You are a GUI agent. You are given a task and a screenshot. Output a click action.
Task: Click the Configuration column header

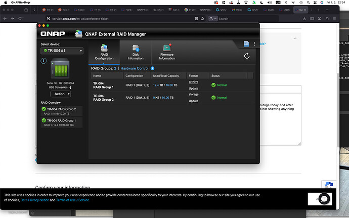click(x=137, y=76)
